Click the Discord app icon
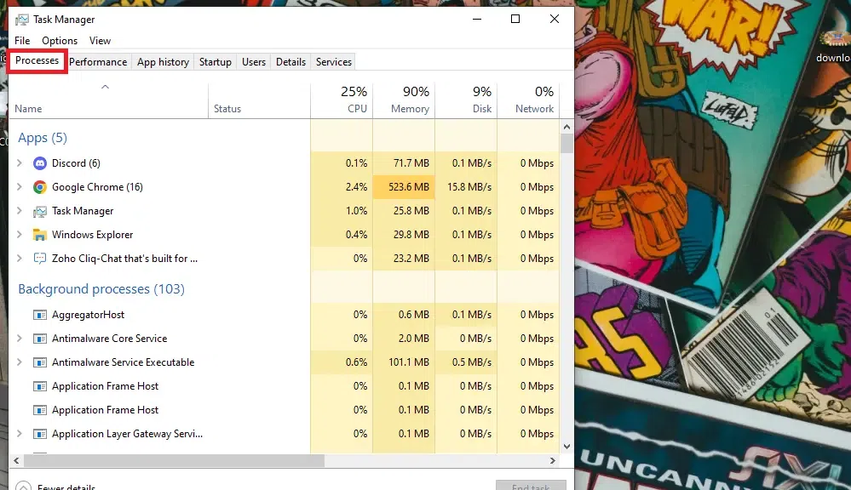This screenshot has height=490, width=851. point(40,163)
